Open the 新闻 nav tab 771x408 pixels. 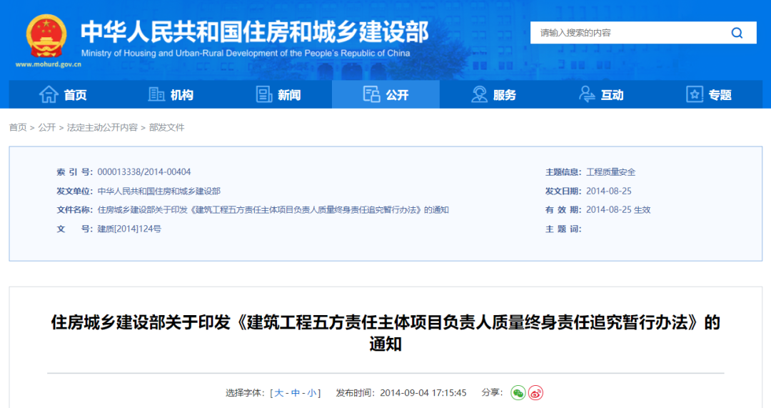(x=278, y=94)
